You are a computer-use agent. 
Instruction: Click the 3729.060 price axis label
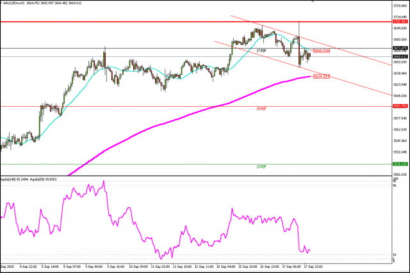400,6
